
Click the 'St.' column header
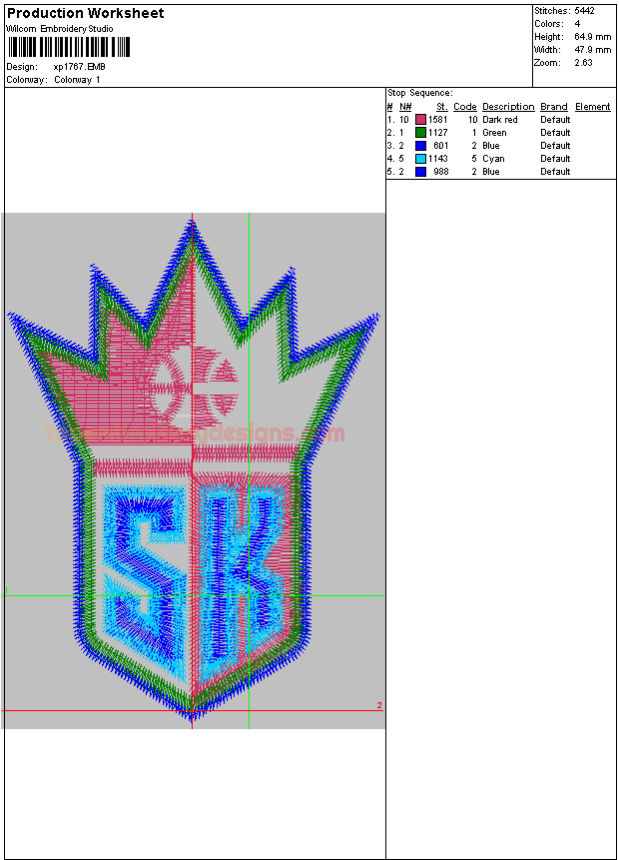pyautogui.click(x=442, y=107)
